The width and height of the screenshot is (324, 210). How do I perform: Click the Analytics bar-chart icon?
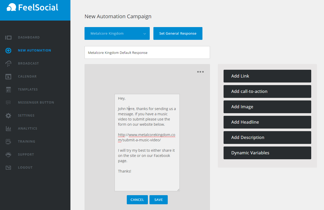[x=8, y=129]
